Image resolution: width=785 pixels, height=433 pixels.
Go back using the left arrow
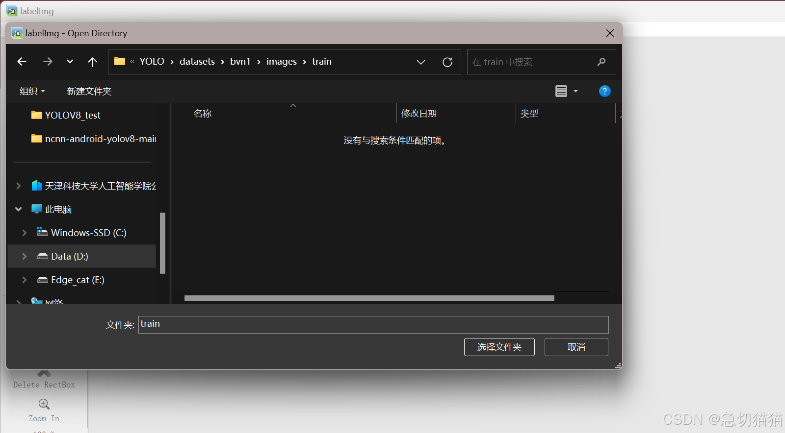point(22,62)
